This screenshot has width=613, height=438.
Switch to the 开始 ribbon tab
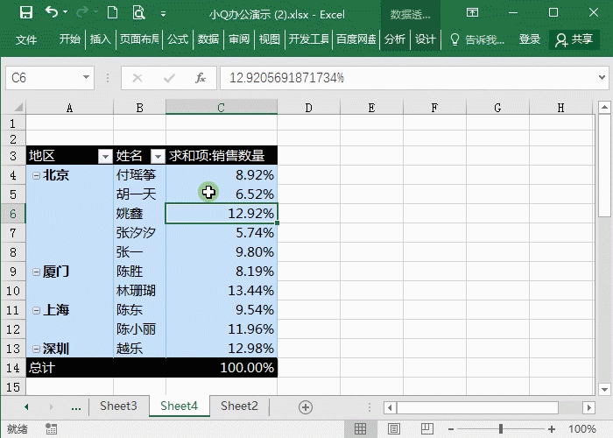pos(70,39)
